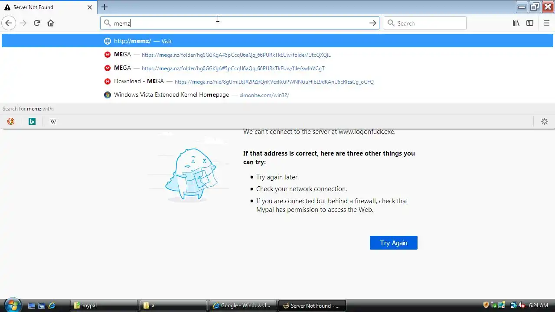
Task: Search memz with DuckDuckGo icon
Action: [x=11, y=121]
